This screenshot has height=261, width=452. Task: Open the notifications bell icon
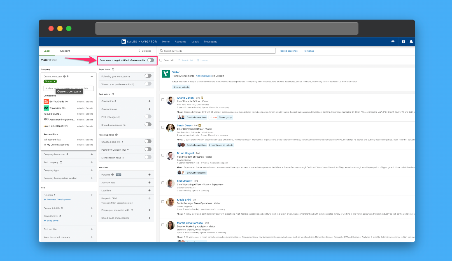point(411,42)
